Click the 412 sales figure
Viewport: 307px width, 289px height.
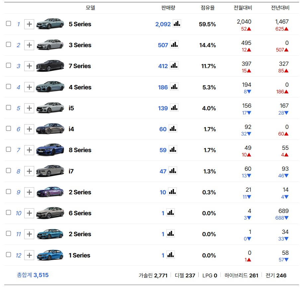163,66
